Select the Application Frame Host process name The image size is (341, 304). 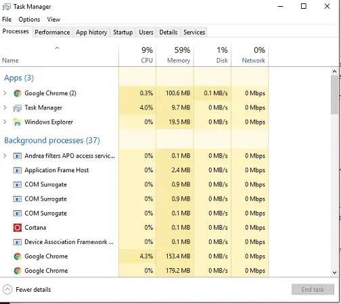(x=57, y=170)
